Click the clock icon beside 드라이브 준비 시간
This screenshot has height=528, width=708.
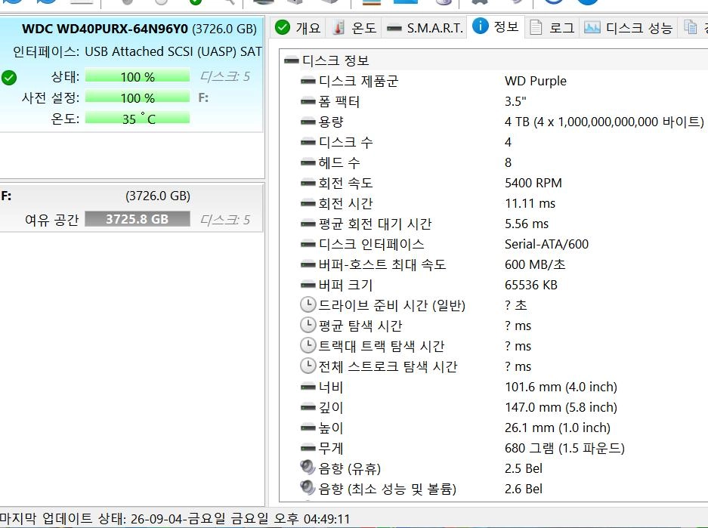308,304
